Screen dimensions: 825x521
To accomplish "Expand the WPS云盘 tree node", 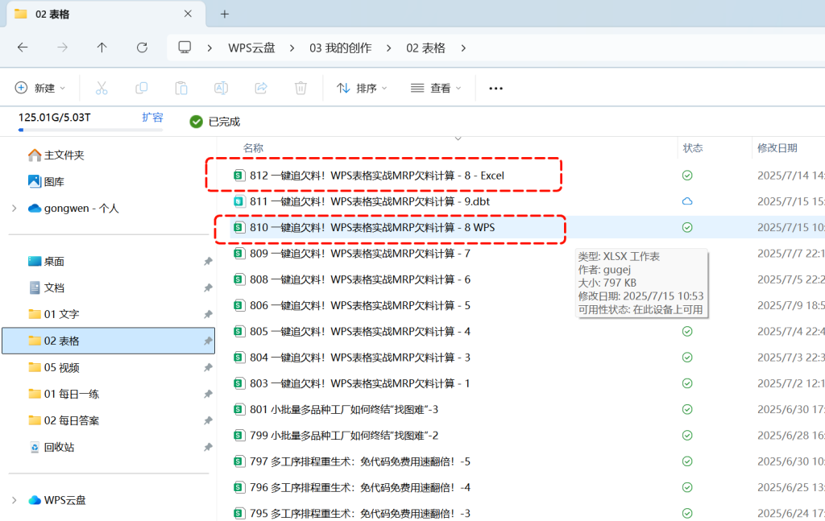I will point(15,500).
